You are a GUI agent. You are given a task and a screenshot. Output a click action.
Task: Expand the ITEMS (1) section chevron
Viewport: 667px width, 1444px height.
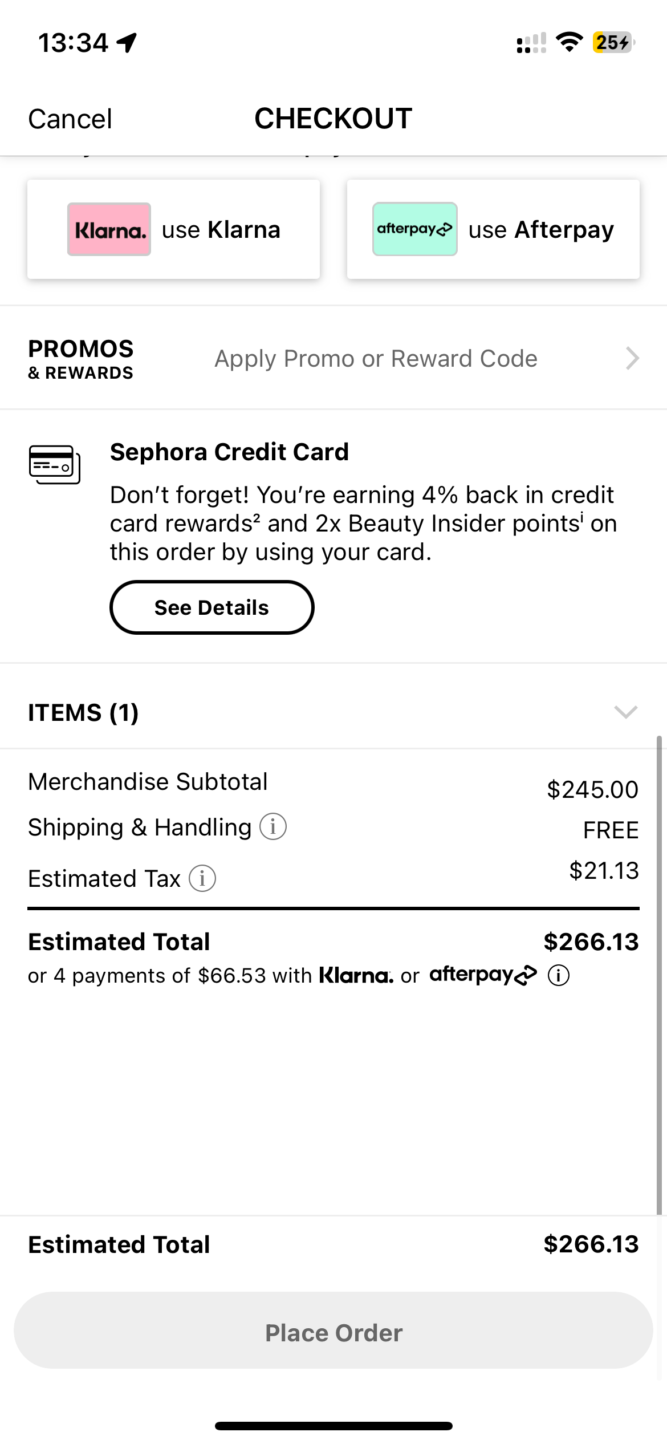(x=625, y=712)
